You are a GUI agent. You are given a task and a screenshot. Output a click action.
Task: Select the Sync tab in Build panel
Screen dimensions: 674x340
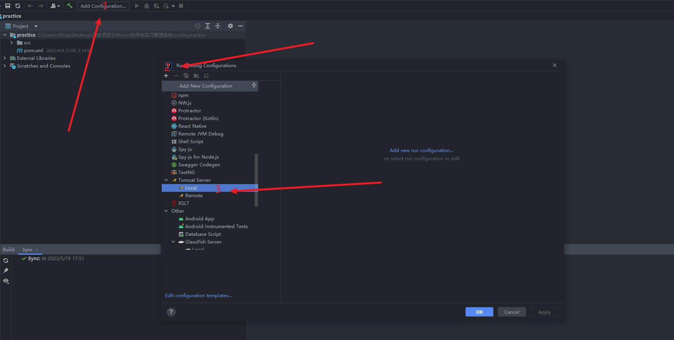27,250
